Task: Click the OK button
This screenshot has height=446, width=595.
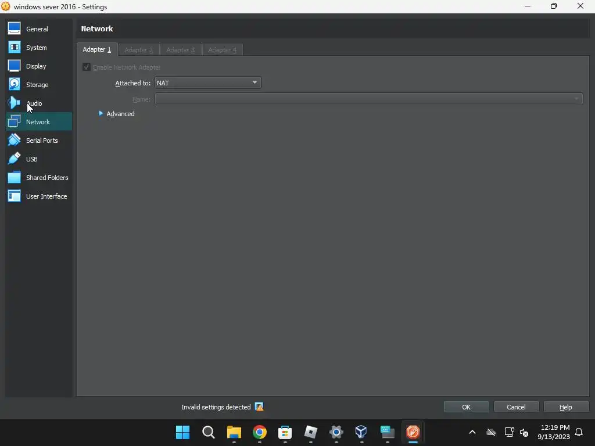Action: pyautogui.click(x=467, y=407)
